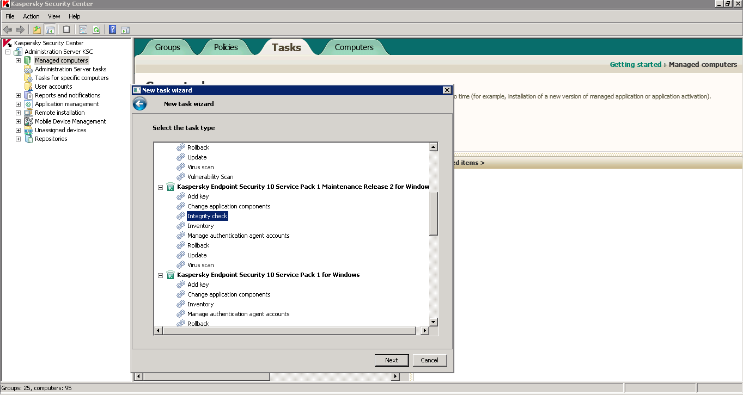The width and height of the screenshot is (743, 395).
Task: Switch to the Groups tab
Action: [x=167, y=47]
